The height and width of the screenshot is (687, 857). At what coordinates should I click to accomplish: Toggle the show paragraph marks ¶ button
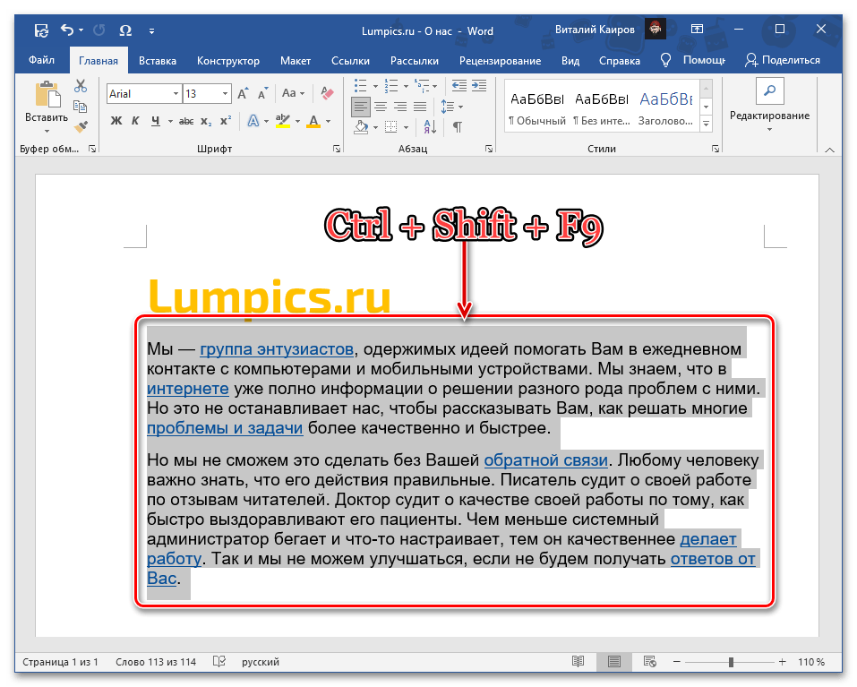(457, 127)
